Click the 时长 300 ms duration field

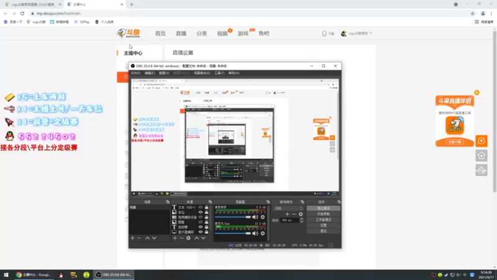coord(290,220)
